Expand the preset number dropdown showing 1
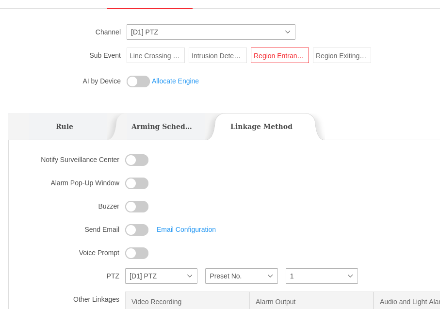Image resolution: width=440 pixels, height=309 pixels. [x=322, y=276]
